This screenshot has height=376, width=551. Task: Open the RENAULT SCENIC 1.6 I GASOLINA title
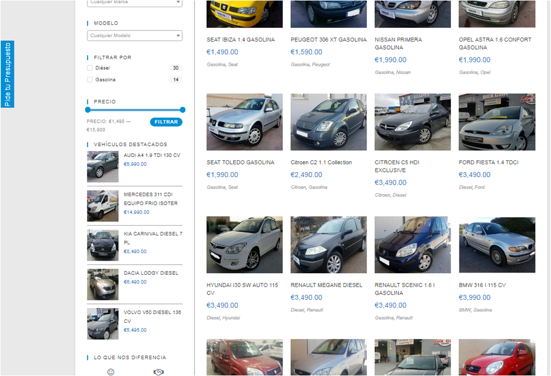tap(404, 289)
